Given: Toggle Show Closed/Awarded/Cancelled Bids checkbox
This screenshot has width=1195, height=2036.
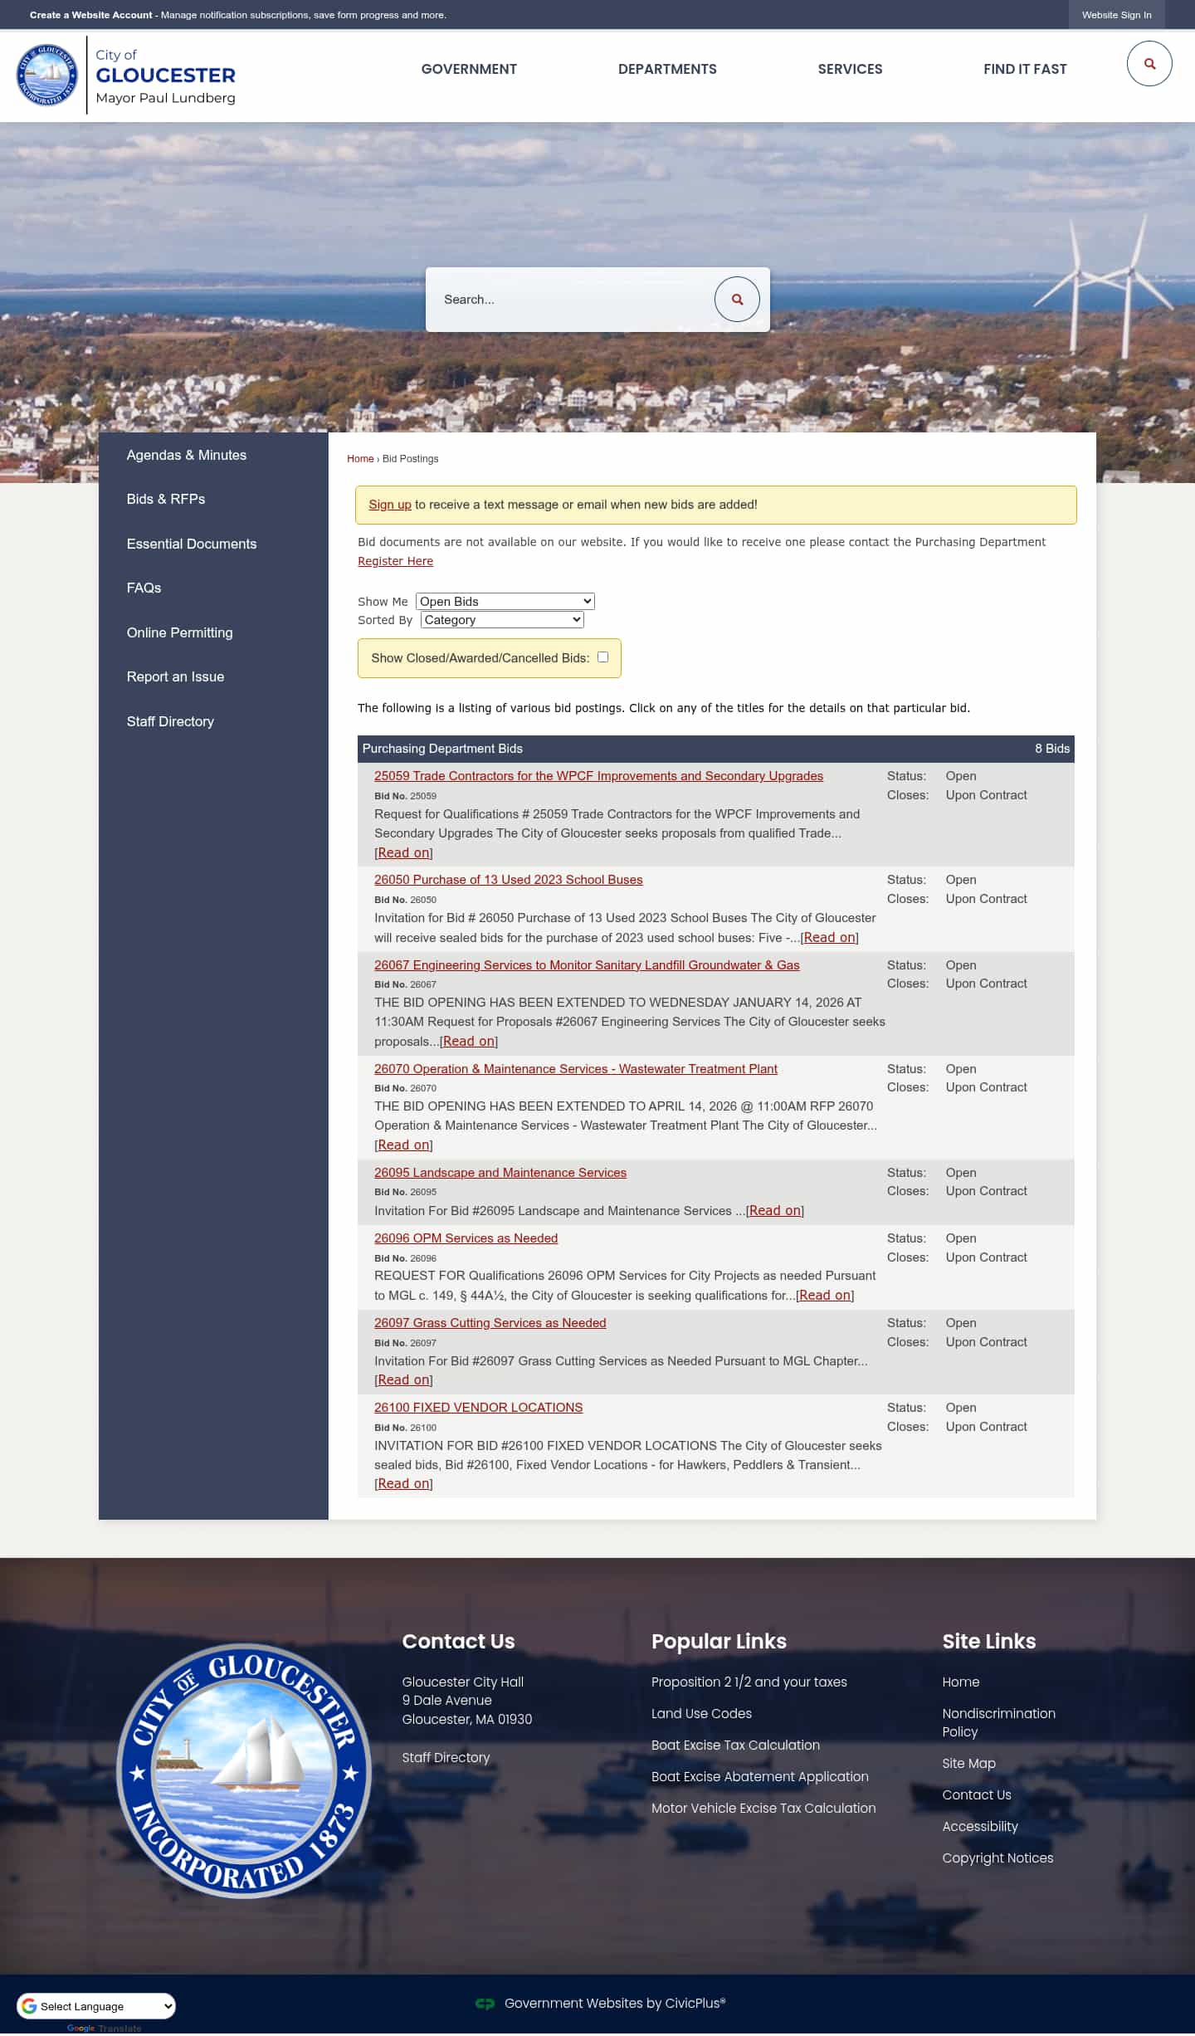Looking at the screenshot, I should (x=603, y=657).
